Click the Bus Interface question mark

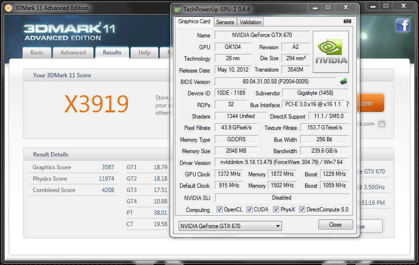(347, 104)
